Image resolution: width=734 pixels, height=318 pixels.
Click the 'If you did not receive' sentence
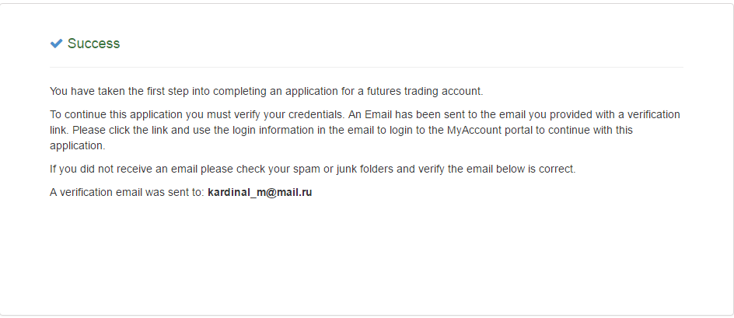313,169
